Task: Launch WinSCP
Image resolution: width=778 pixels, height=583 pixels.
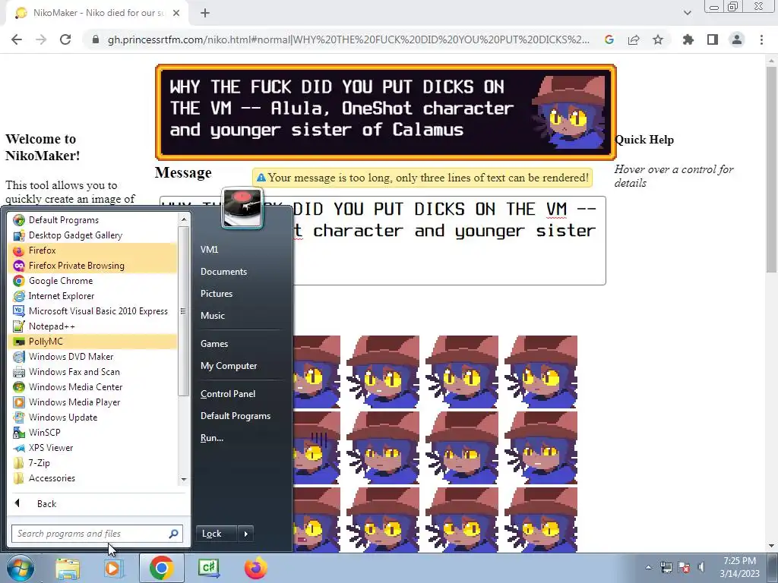Action: click(92, 432)
